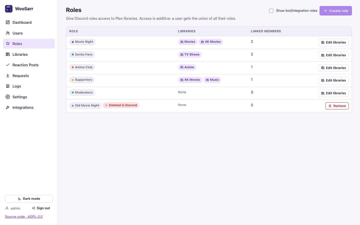Click the Logs document icon
The image size is (360, 225).
click(x=8, y=86)
